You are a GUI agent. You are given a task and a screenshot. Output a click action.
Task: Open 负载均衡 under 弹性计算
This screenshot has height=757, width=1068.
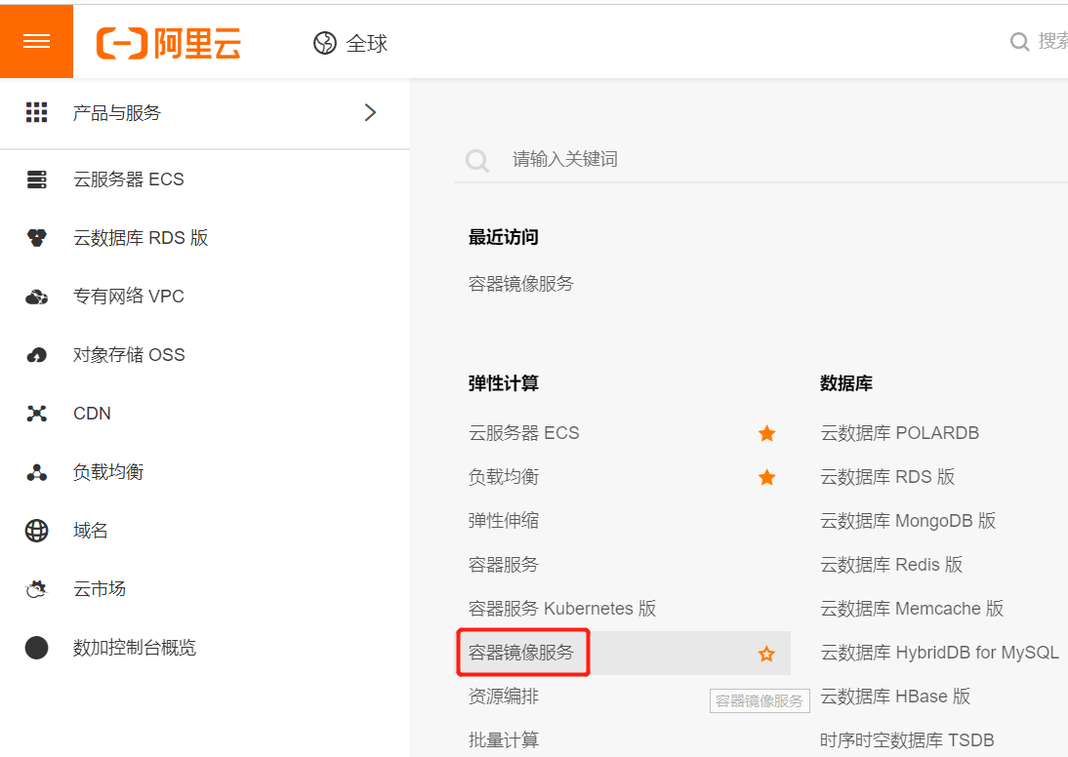[504, 477]
